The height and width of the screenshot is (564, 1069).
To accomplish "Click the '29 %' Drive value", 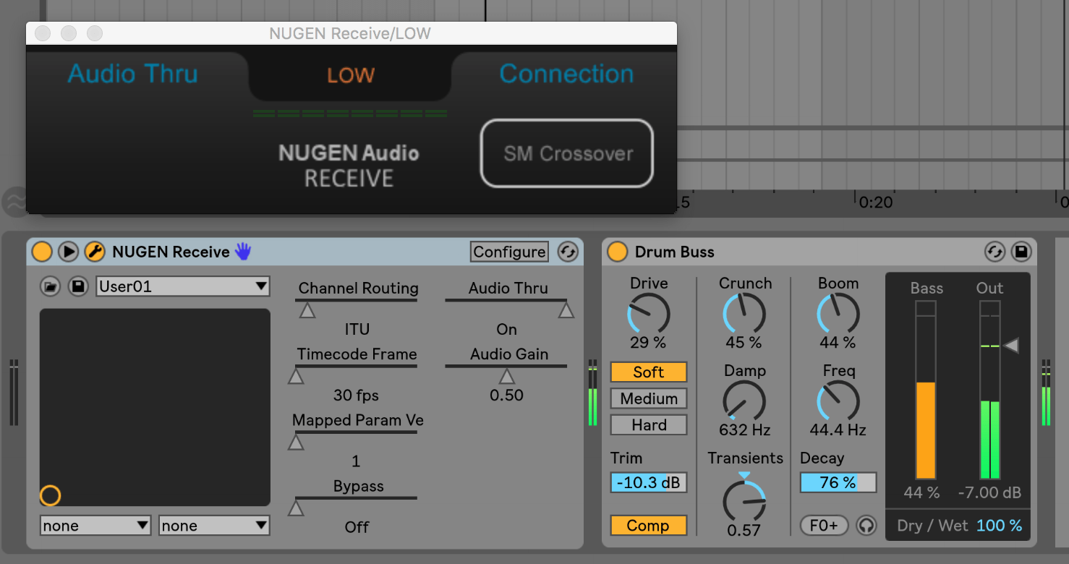I will [649, 343].
